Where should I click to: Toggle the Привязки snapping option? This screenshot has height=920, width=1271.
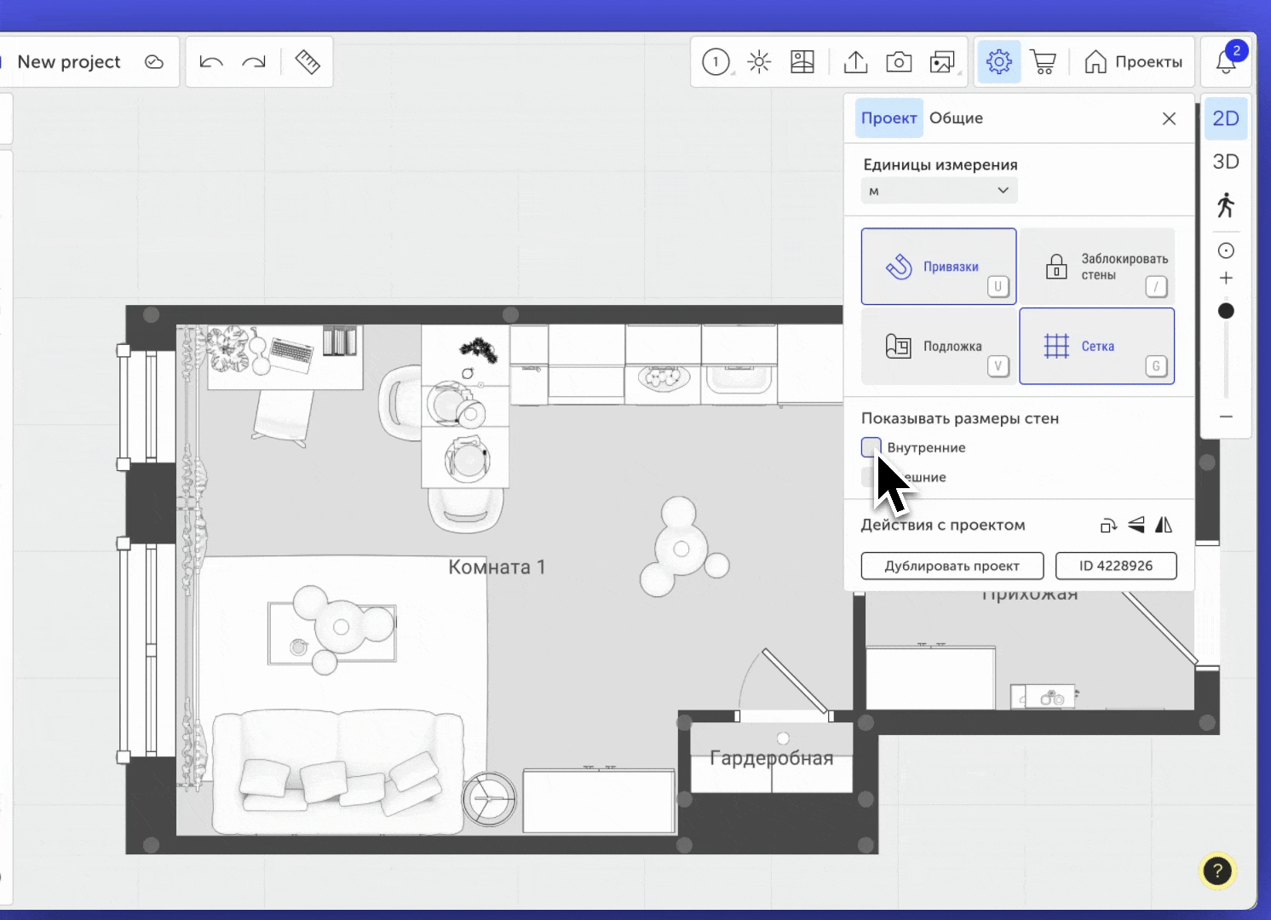click(938, 267)
